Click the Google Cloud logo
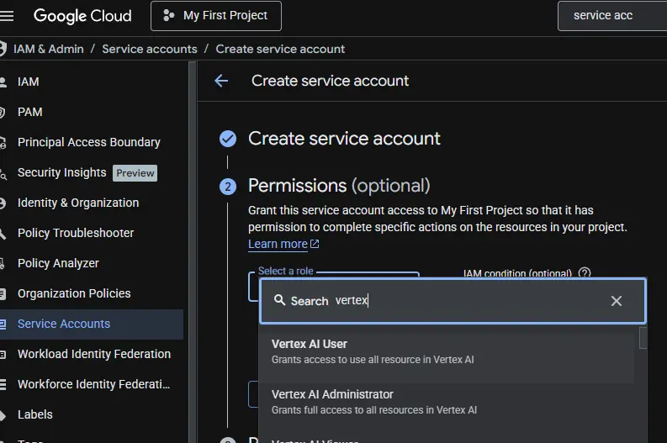Image resolution: width=667 pixels, height=443 pixels. (82, 16)
